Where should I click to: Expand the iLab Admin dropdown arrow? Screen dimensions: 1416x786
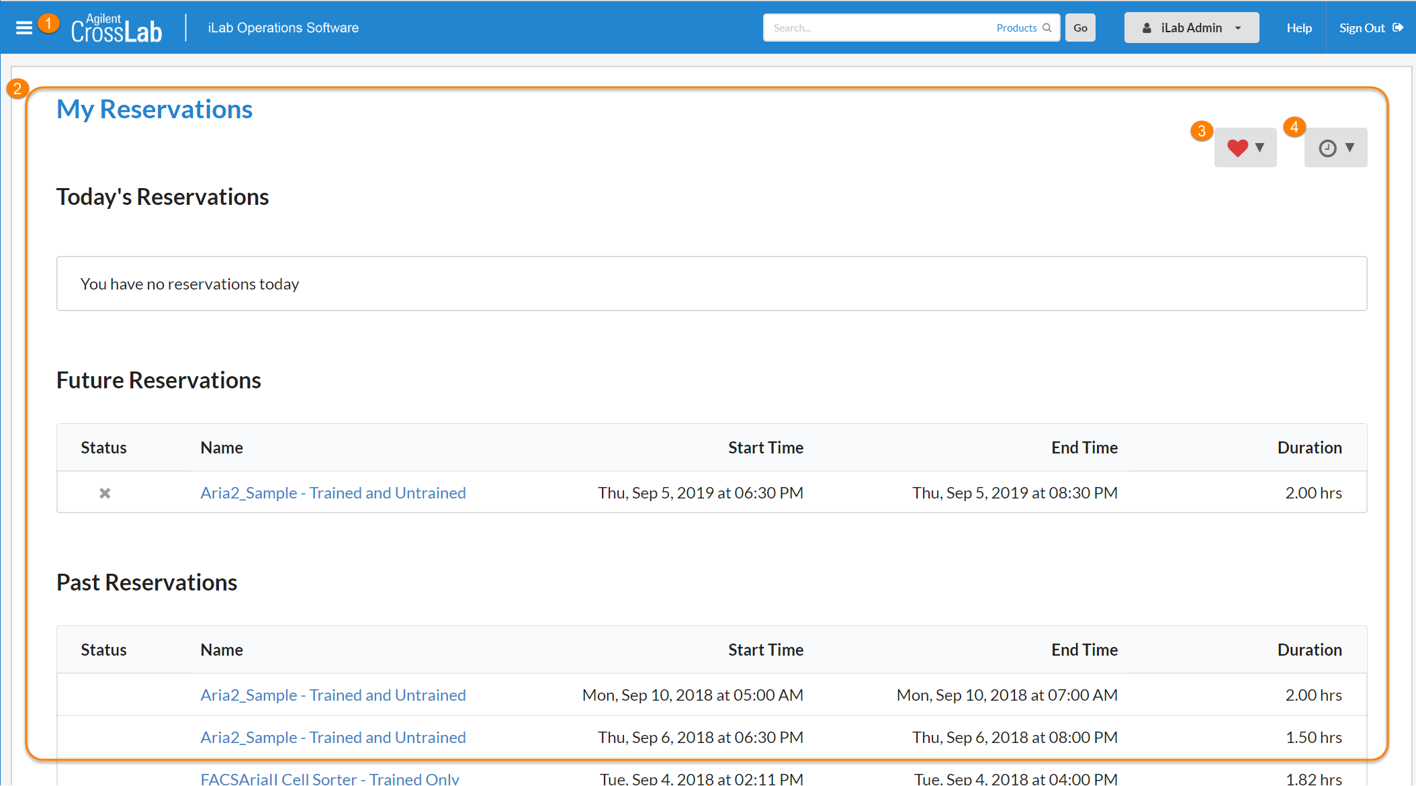tap(1238, 28)
